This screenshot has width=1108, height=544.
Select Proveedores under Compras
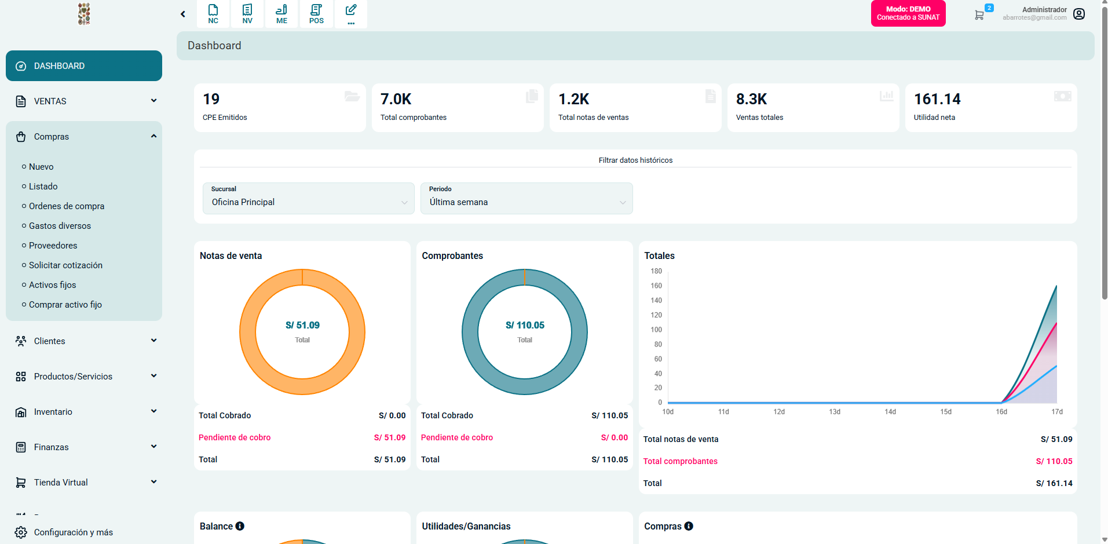[x=53, y=246]
